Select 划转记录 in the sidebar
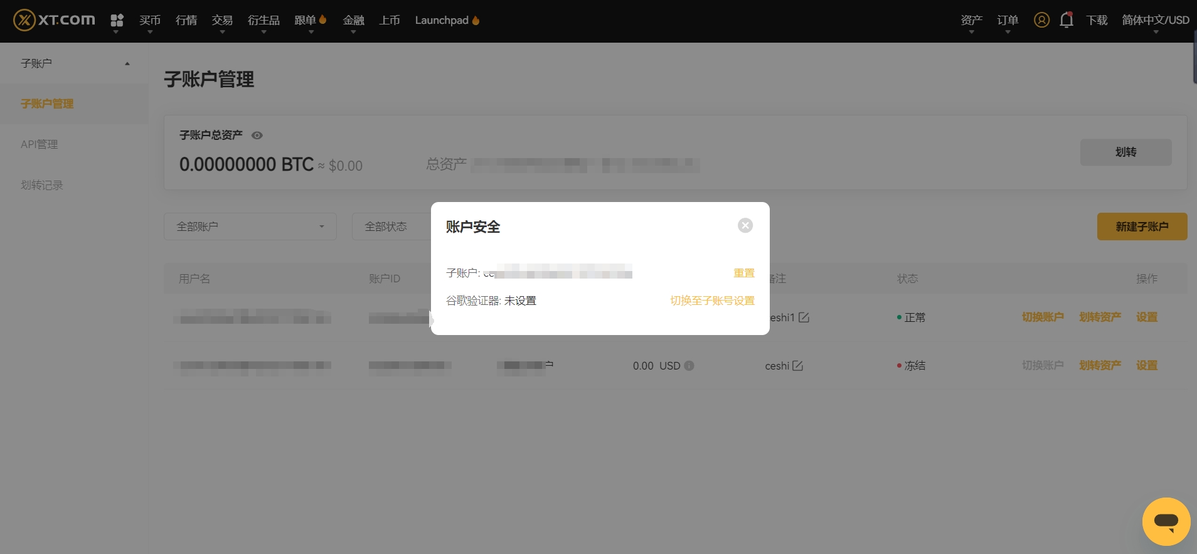Viewport: 1197px width, 554px height. [42, 185]
